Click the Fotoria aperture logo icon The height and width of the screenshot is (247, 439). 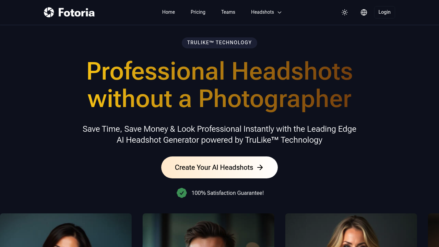pyautogui.click(x=49, y=12)
